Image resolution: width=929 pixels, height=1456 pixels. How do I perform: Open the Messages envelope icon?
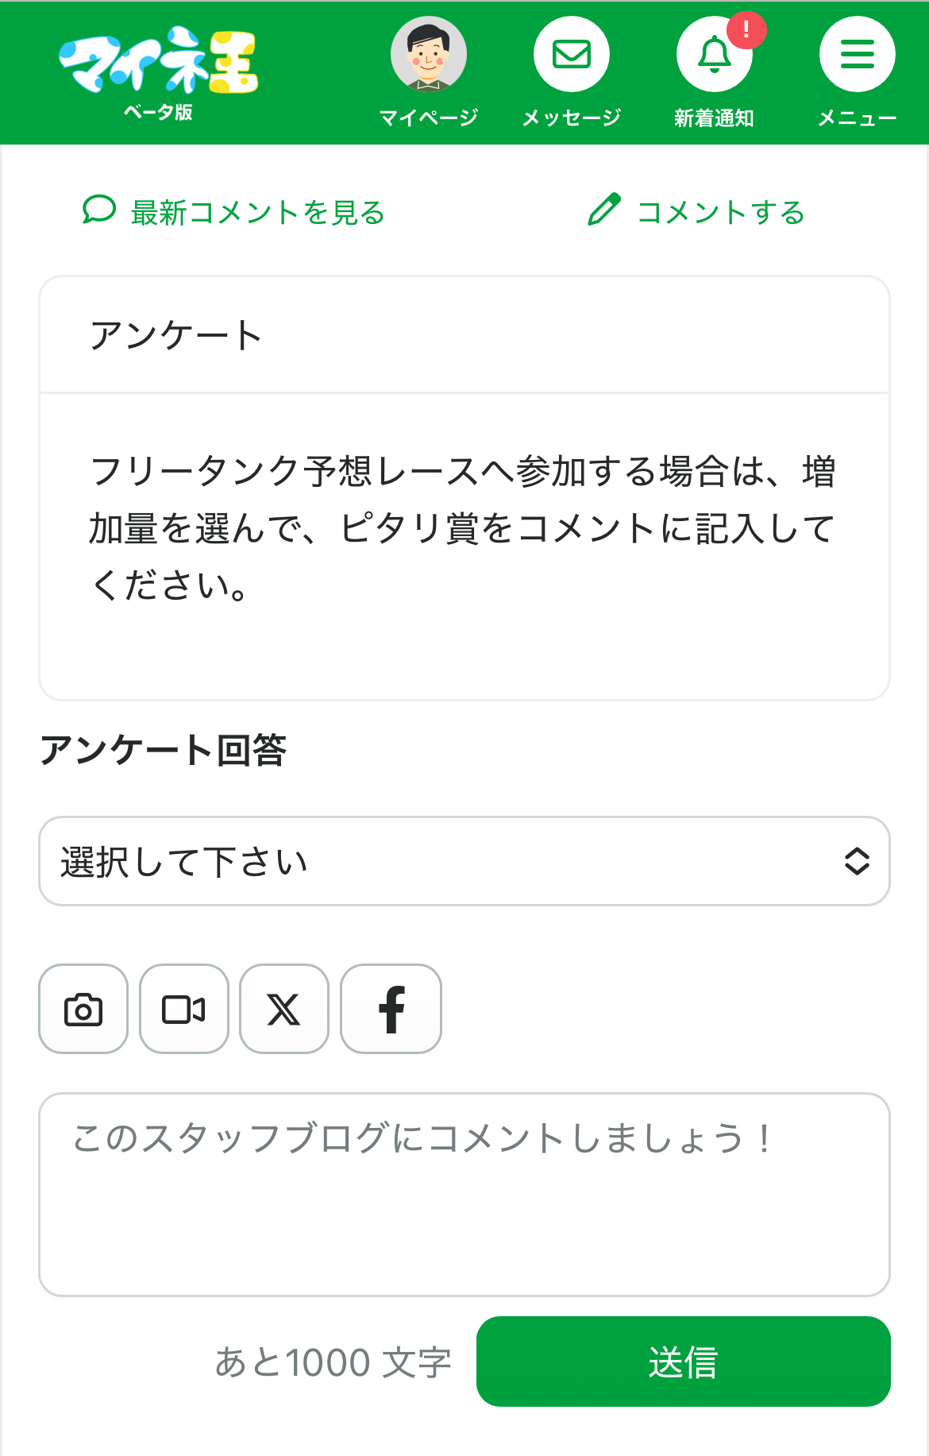571,55
